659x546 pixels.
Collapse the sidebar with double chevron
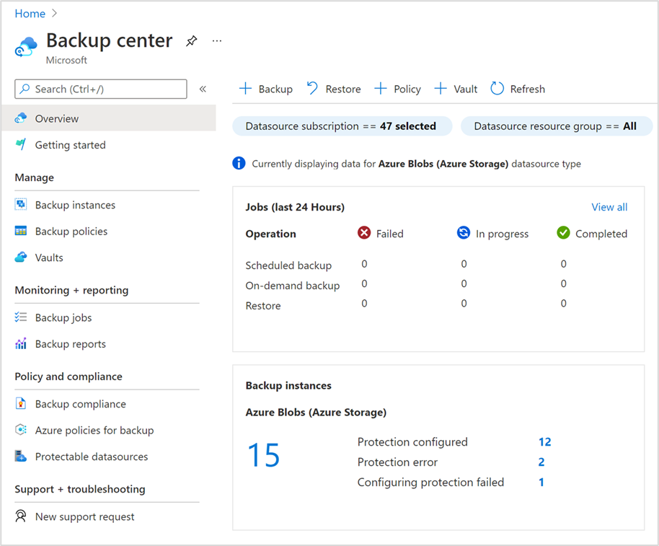tap(203, 89)
